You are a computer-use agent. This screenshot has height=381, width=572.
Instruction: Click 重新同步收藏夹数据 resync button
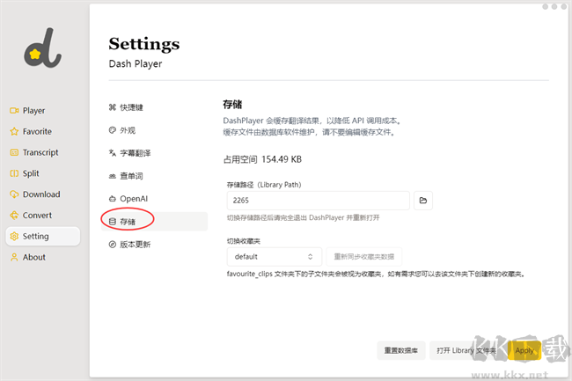tap(364, 257)
